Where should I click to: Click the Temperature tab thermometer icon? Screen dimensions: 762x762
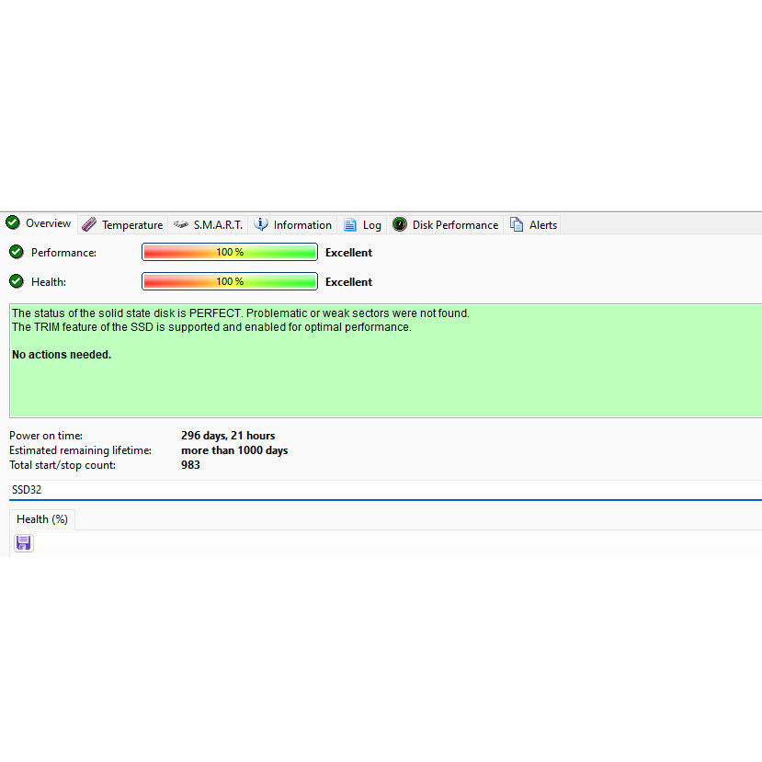[x=89, y=224]
